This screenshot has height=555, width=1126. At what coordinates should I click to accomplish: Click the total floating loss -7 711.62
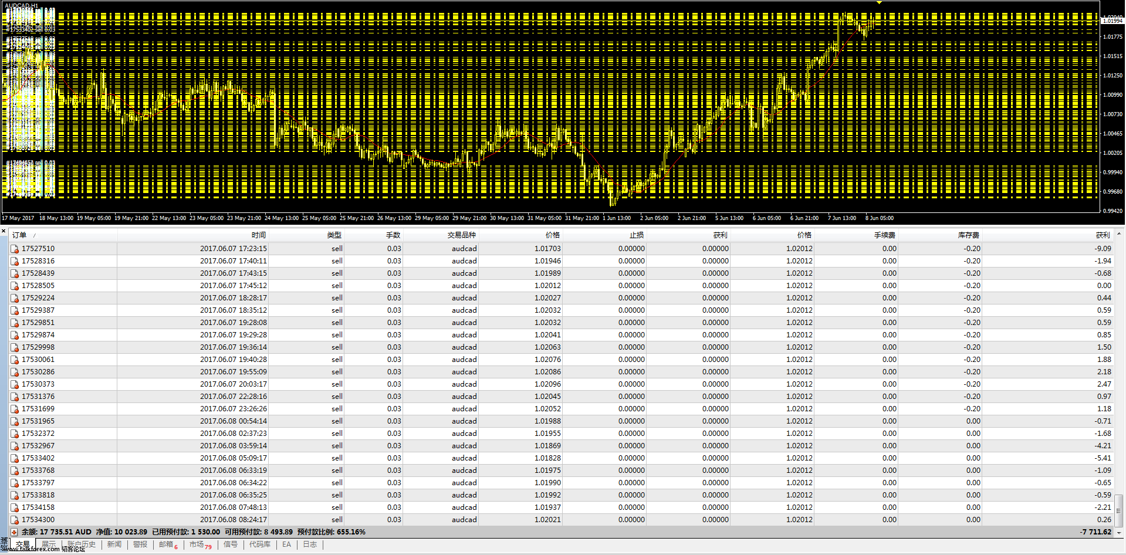1095,532
